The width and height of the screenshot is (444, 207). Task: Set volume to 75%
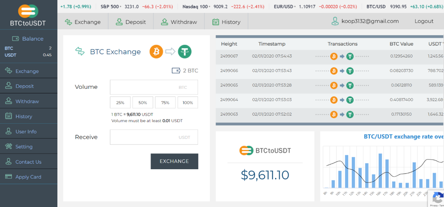[x=165, y=103]
